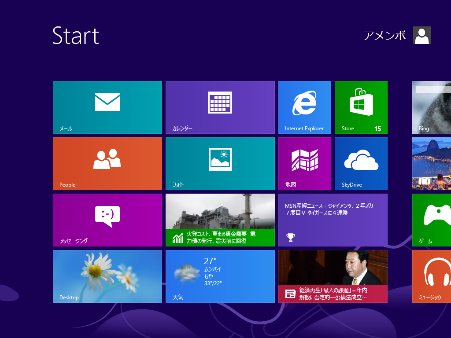Click the user name アメンボ
The image size is (451, 338).
pos(384,36)
